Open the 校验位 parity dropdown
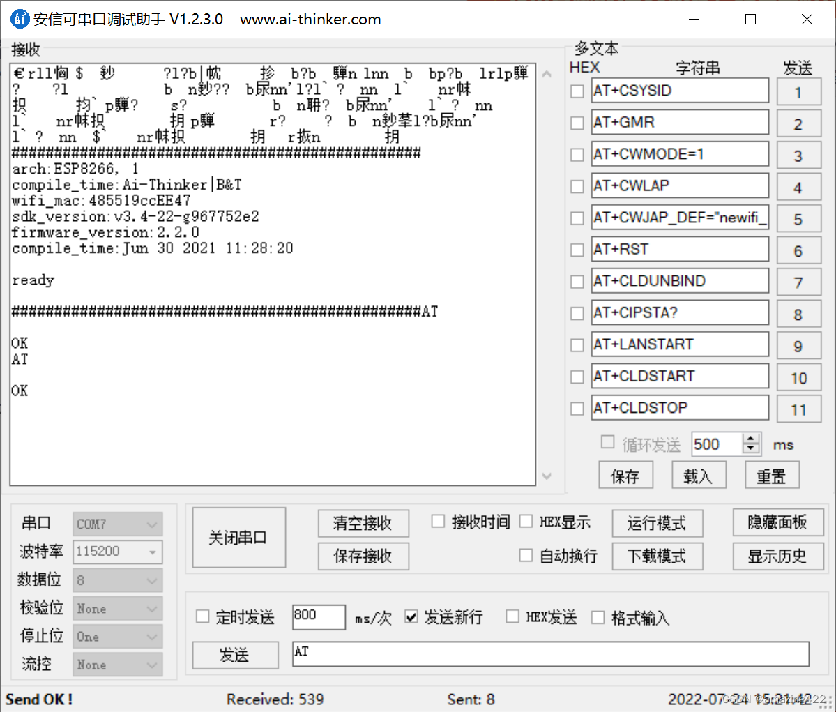The image size is (836, 712). click(117, 609)
